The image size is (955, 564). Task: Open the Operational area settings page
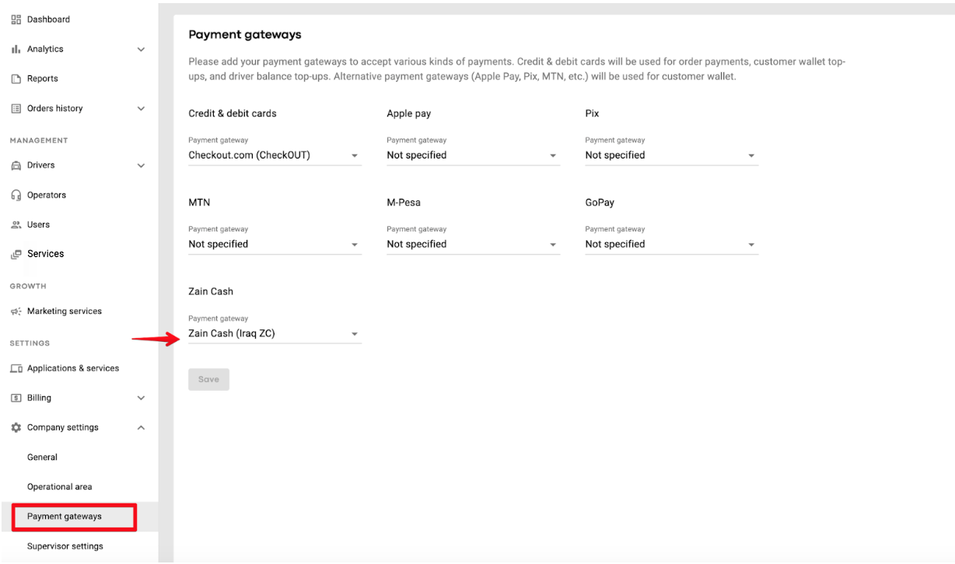pos(60,487)
